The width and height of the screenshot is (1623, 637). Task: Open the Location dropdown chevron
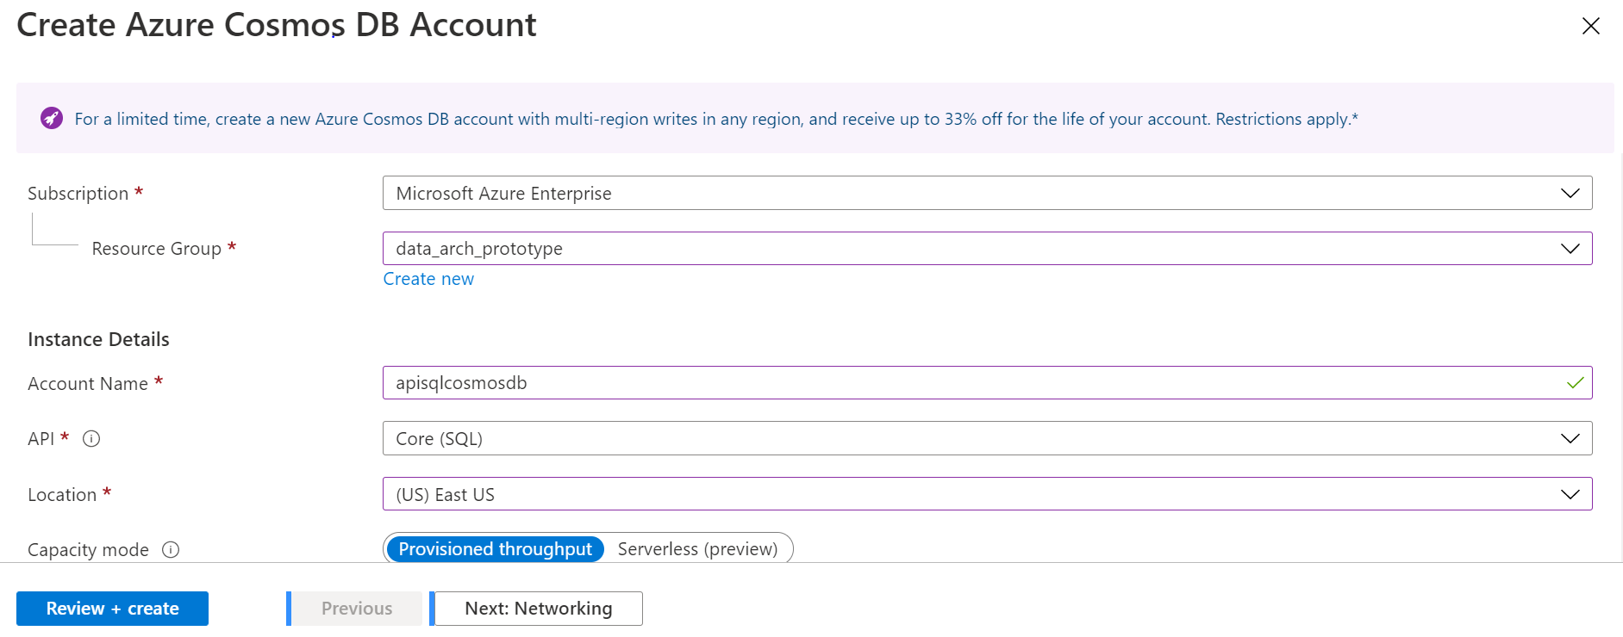[x=1570, y=494]
